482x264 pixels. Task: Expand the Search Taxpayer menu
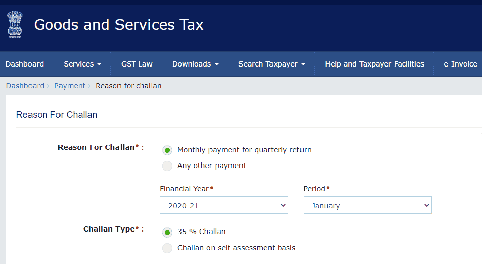[271, 64]
